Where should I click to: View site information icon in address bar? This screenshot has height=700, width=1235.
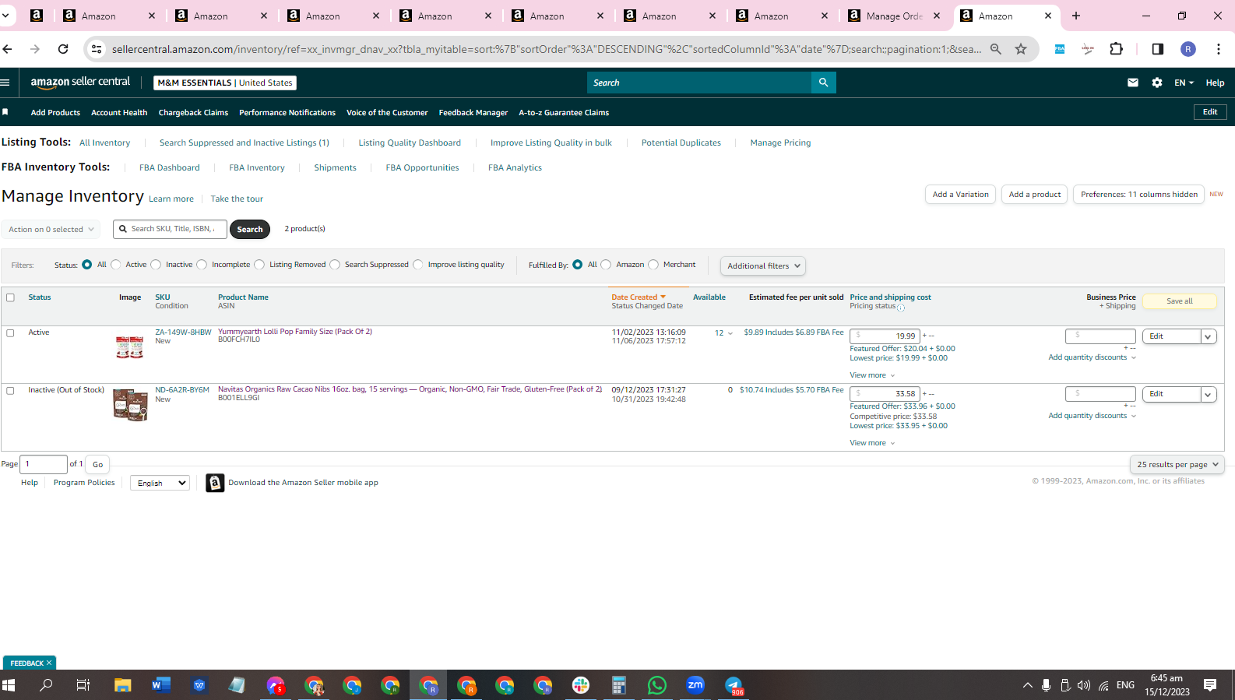point(97,49)
